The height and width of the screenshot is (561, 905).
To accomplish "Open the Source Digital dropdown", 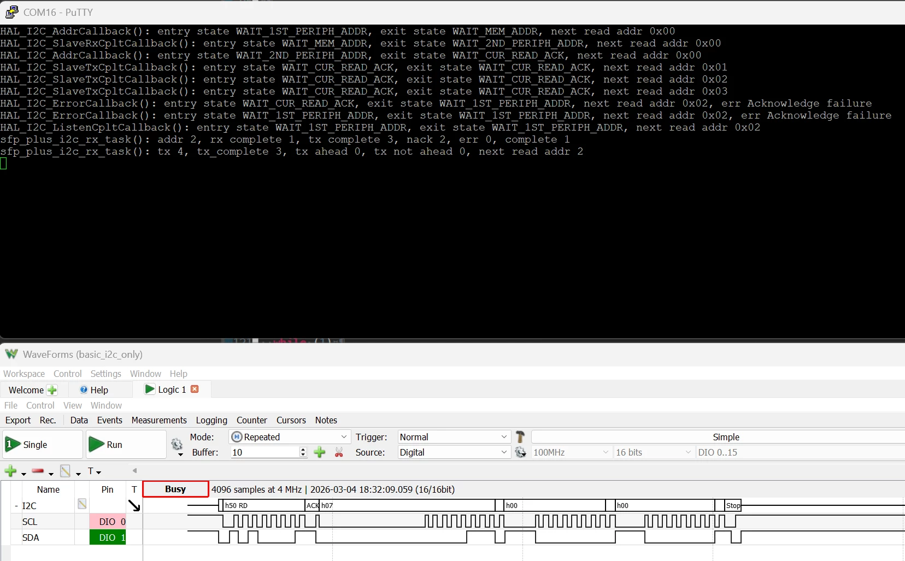I will [454, 452].
